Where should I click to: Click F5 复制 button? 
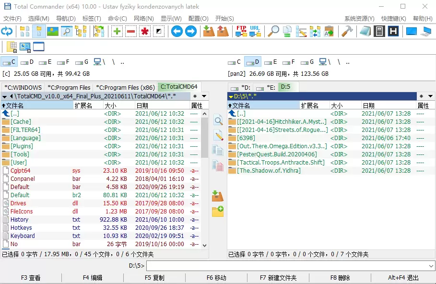point(154,278)
